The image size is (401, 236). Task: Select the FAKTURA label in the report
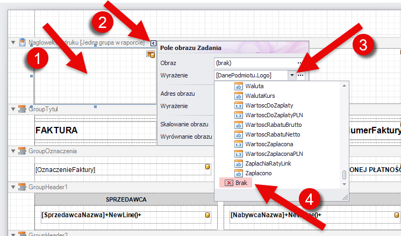(x=56, y=131)
